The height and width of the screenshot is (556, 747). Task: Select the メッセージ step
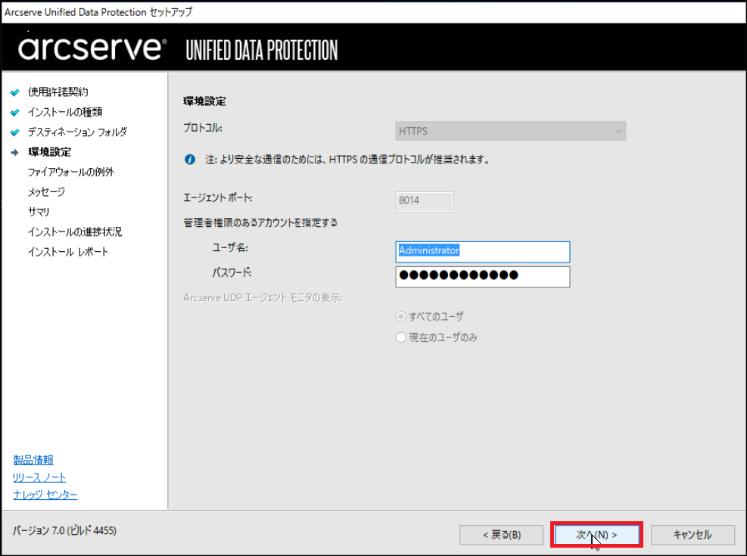[46, 192]
